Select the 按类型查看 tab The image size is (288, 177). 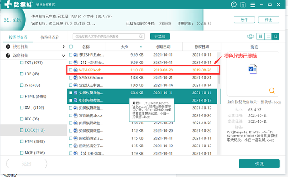18,37
